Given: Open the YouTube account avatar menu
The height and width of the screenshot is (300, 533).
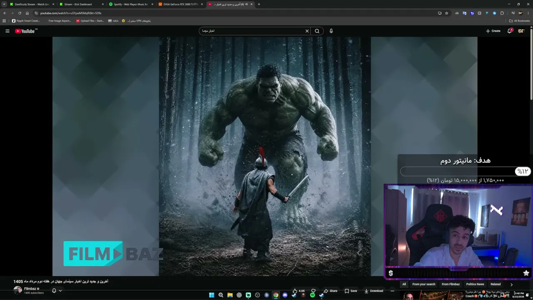Looking at the screenshot, I should 521,31.
